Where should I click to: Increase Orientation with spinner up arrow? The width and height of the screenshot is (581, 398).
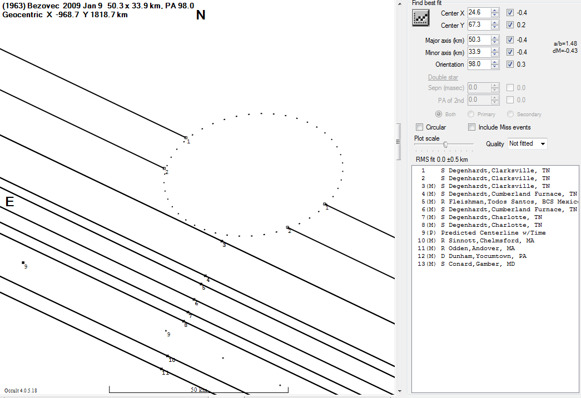click(494, 62)
